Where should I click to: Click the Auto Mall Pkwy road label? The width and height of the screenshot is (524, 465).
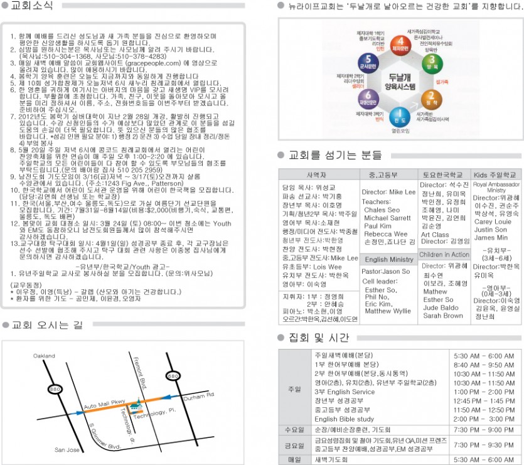104,404
